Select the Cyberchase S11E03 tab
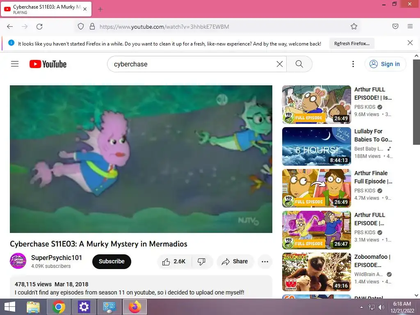This screenshot has height=315, width=420. click(46, 9)
